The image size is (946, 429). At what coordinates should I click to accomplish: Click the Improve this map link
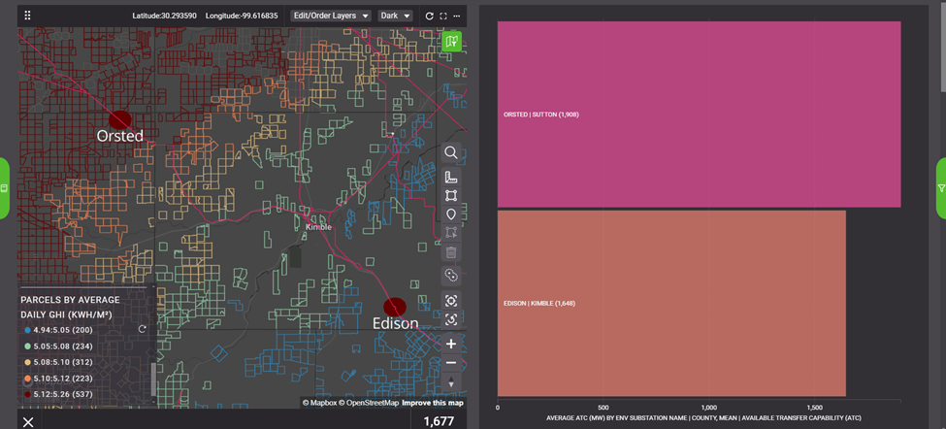(433, 403)
